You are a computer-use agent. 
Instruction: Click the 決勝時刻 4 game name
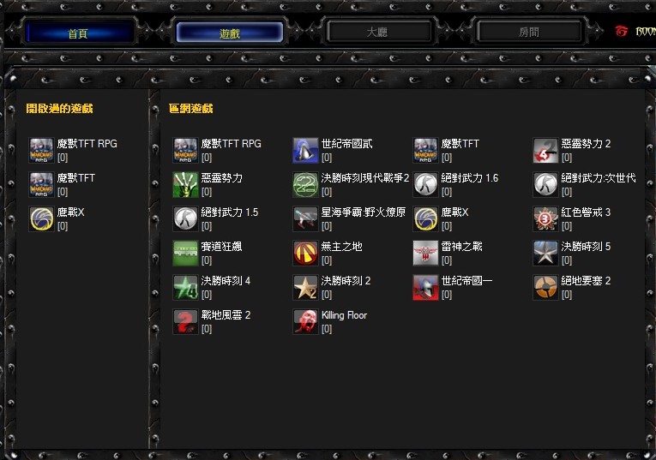tap(226, 281)
